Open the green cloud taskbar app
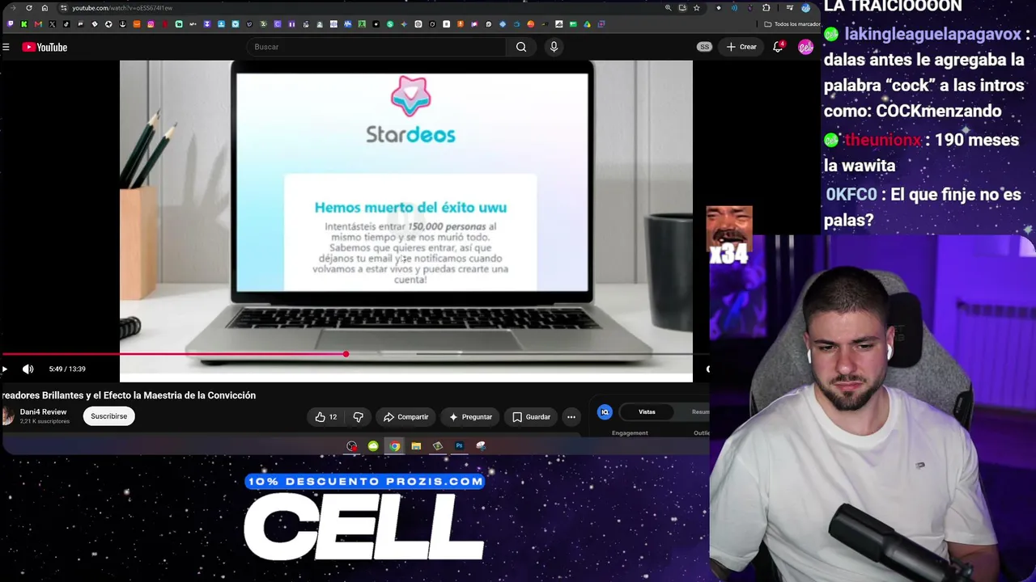 tap(373, 446)
